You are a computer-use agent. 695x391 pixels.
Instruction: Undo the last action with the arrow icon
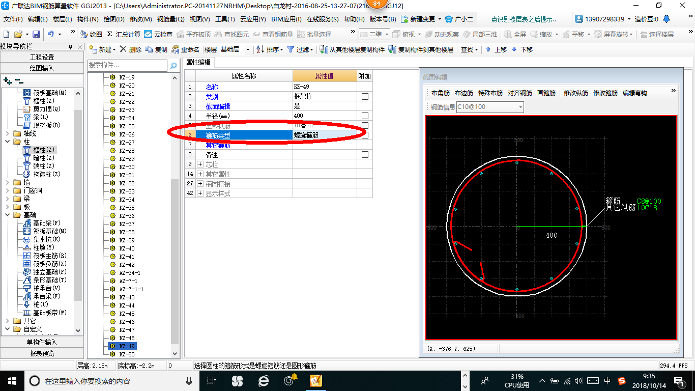click(x=51, y=34)
